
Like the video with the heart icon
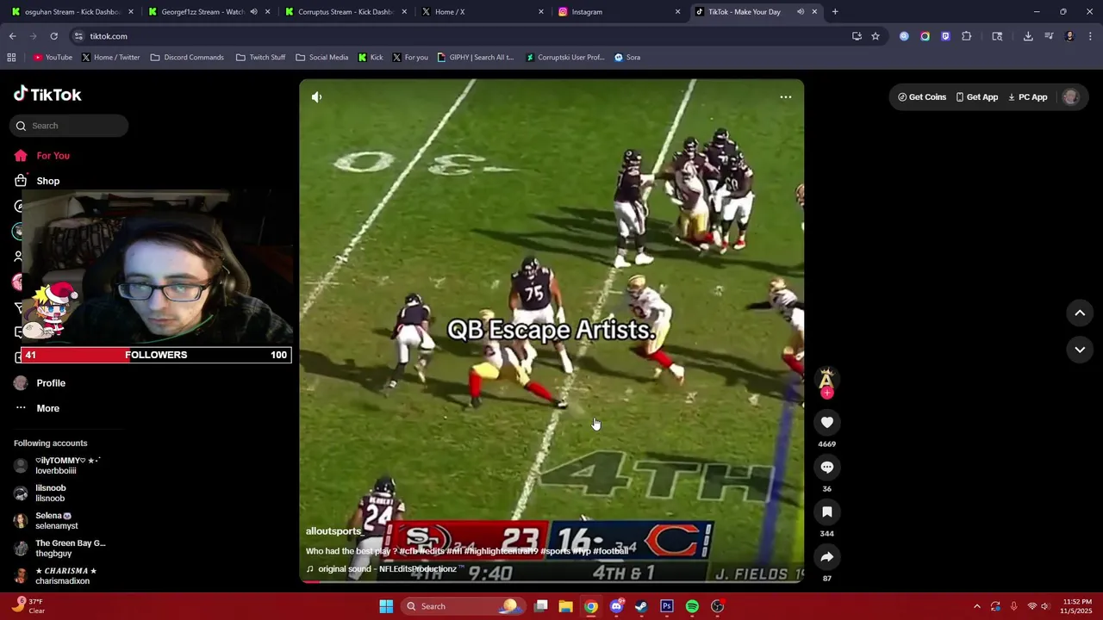pos(827,422)
